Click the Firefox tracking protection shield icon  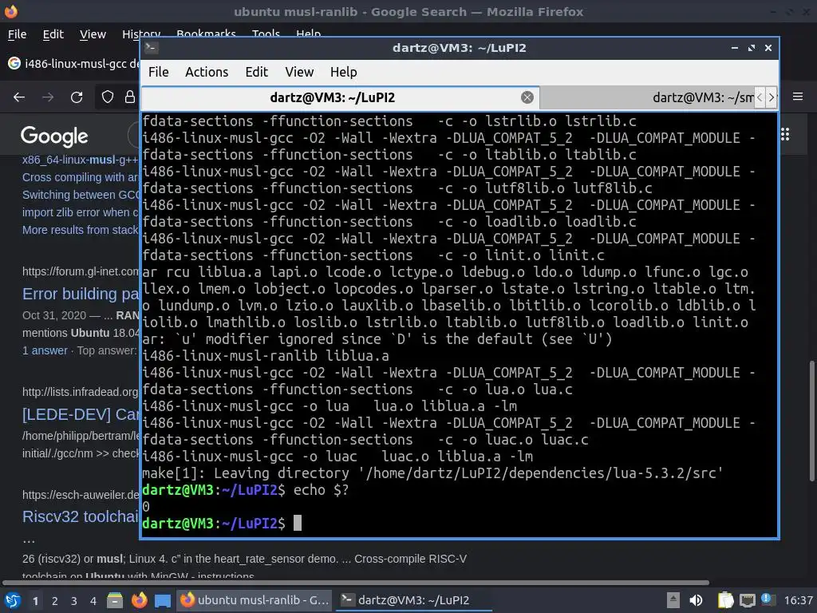(x=108, y=97)
